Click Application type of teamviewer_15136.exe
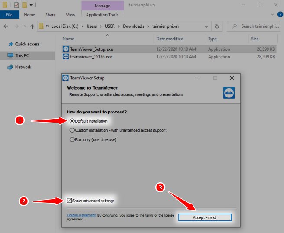Screen dimensions: 284x233 pyautogui.click(x=219, y=57)
